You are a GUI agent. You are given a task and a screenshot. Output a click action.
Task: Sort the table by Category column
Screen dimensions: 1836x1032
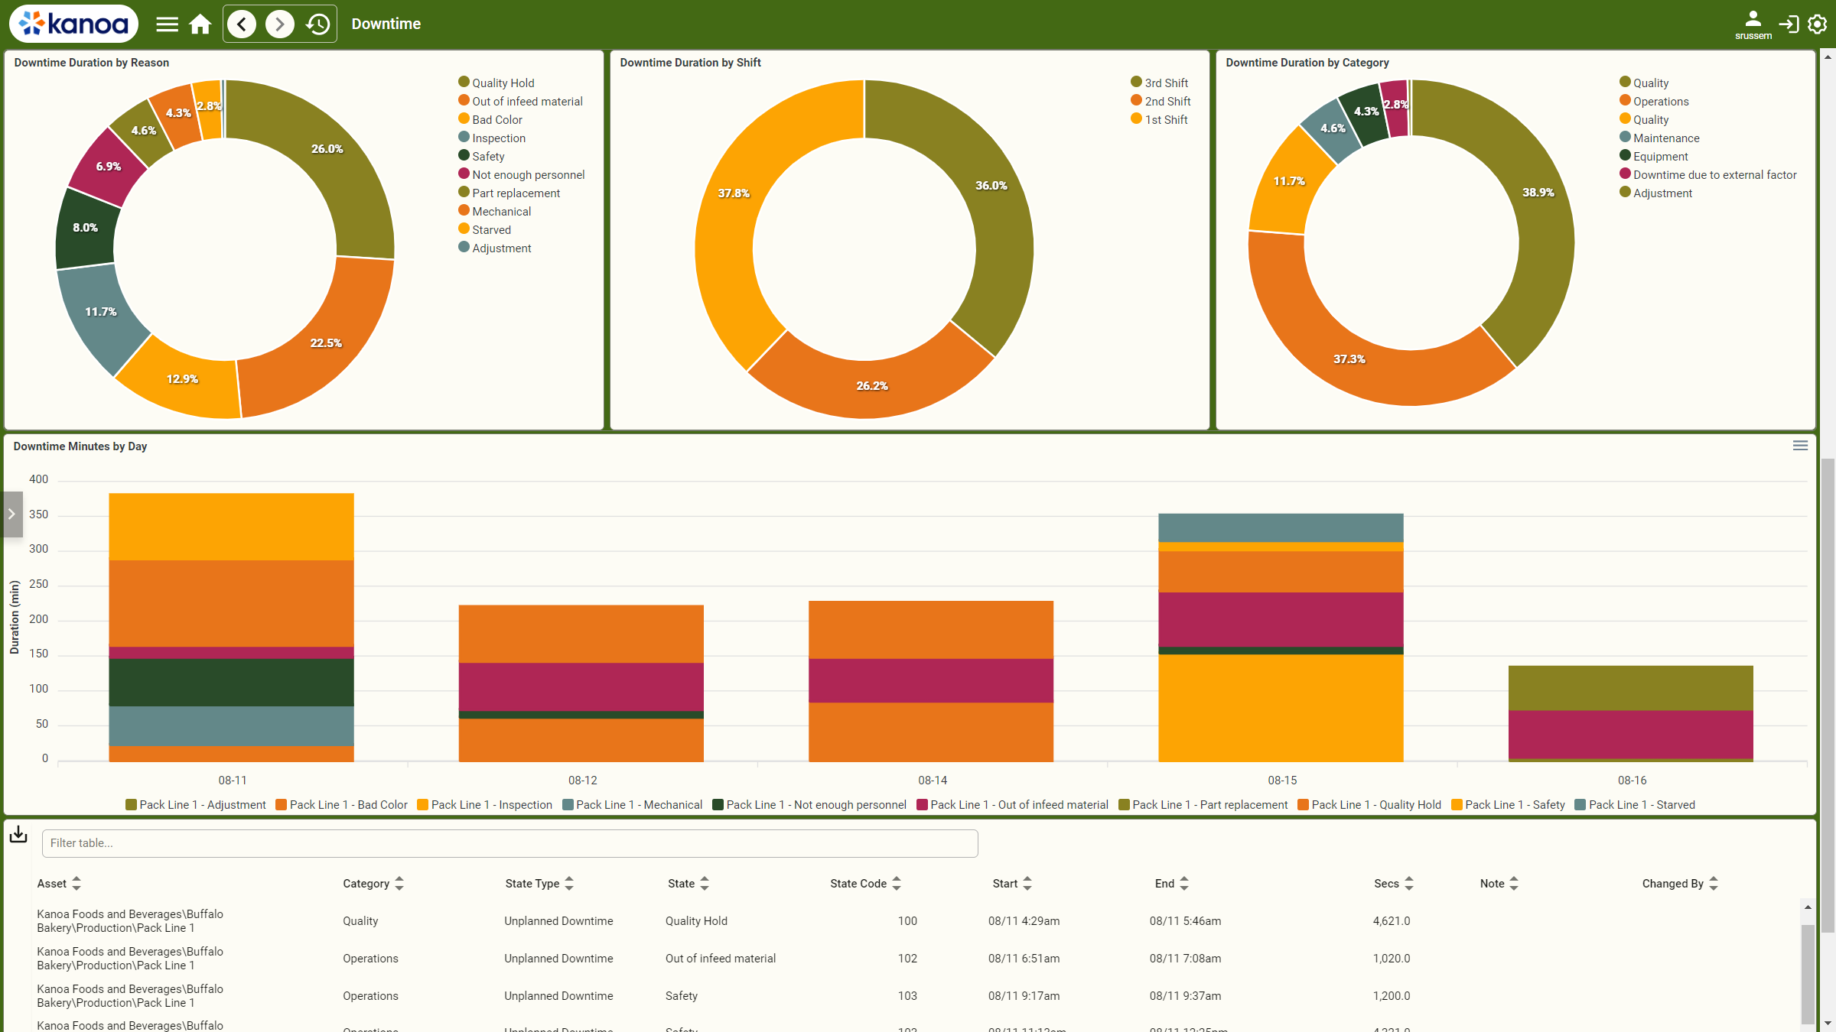[373, 884]
